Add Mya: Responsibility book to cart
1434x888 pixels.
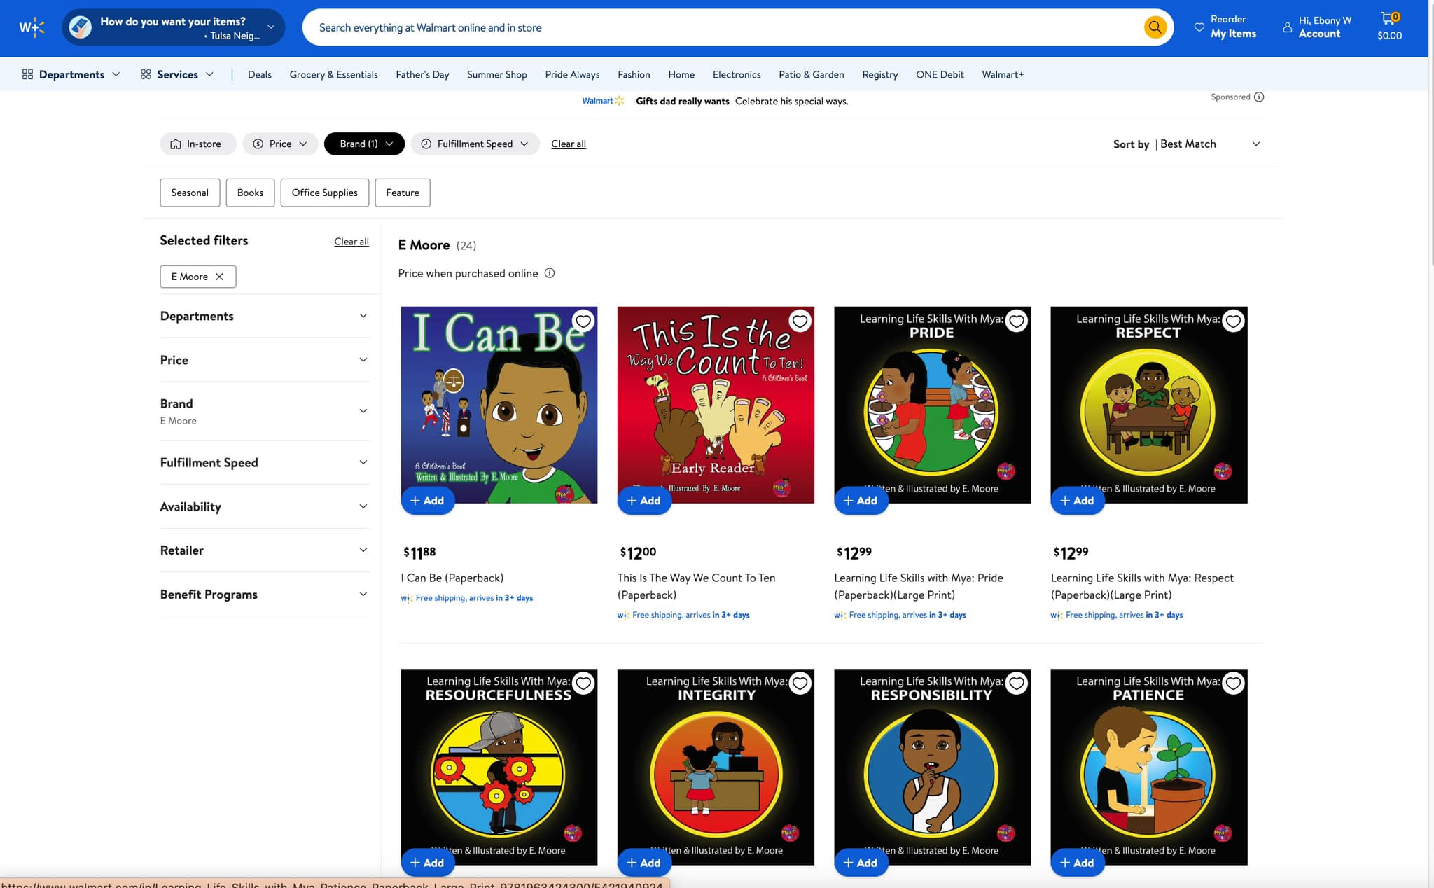click(x=861, y=862)
